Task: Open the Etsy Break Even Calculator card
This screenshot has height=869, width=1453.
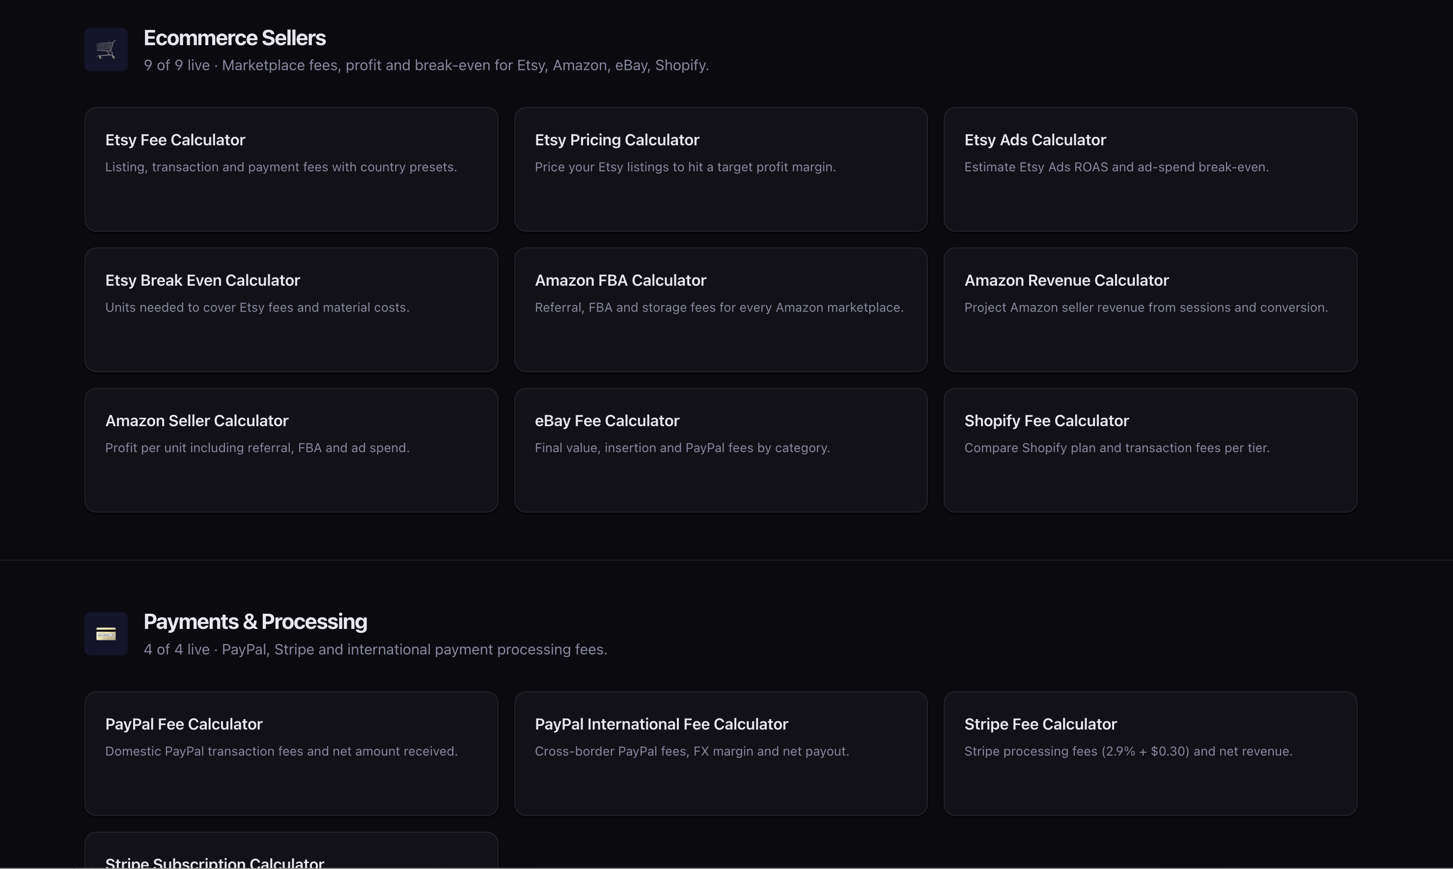Action: 291,310
